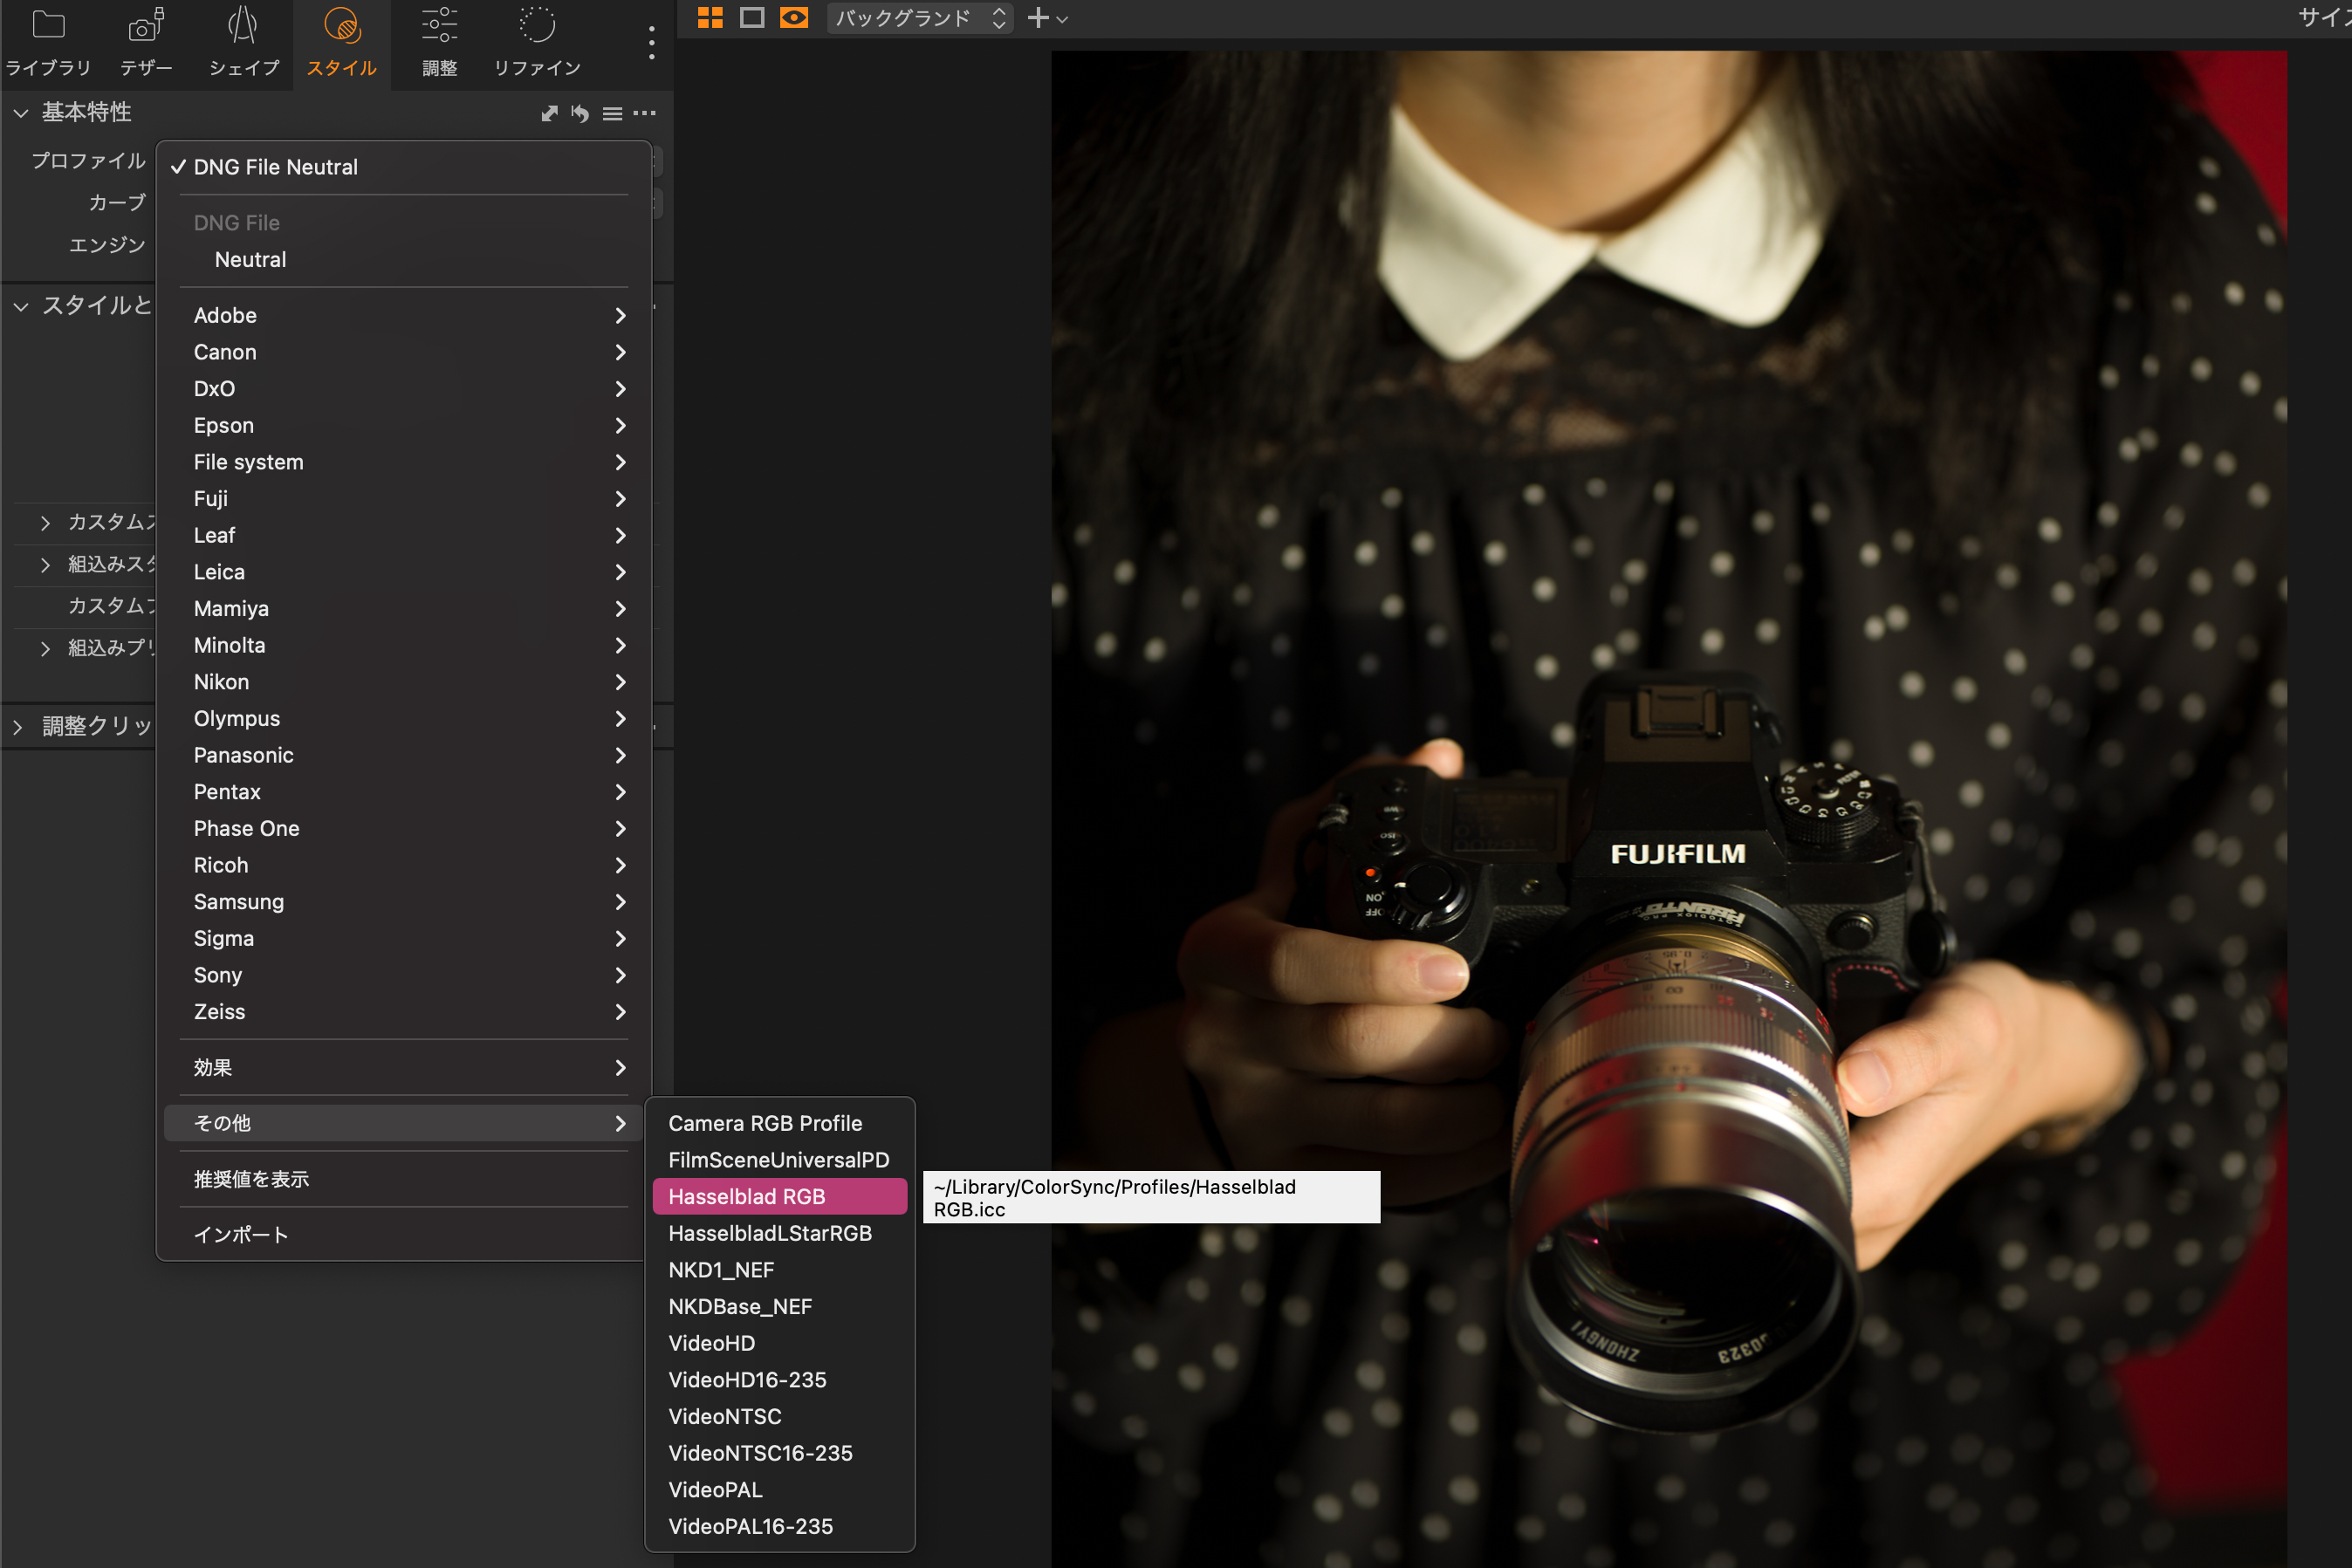
Task: Open the Samsung profiles submenu
Action: click(404, 902)
